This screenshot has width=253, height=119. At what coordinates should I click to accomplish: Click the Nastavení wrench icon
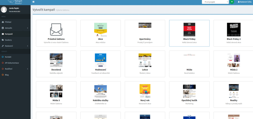point(3,46)
